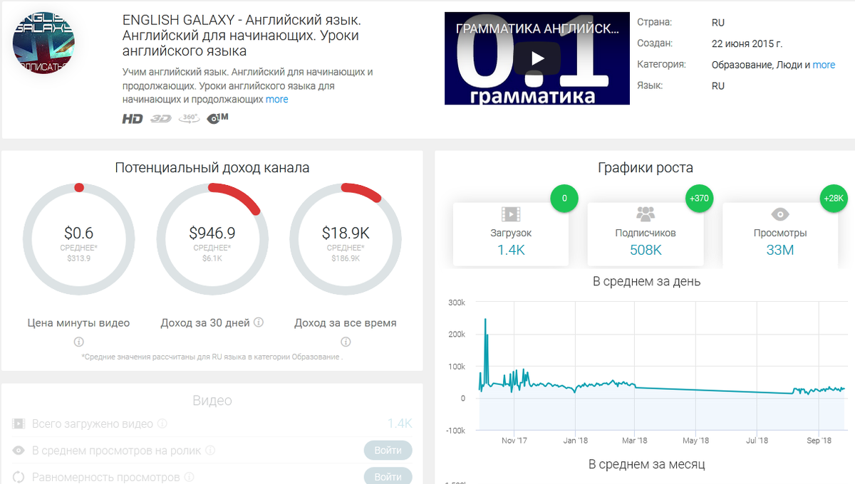Screen dimensions: 855x484
Task: Click info icon under Доход за все время
Action: pyautogui.click(x=346, y=342)
